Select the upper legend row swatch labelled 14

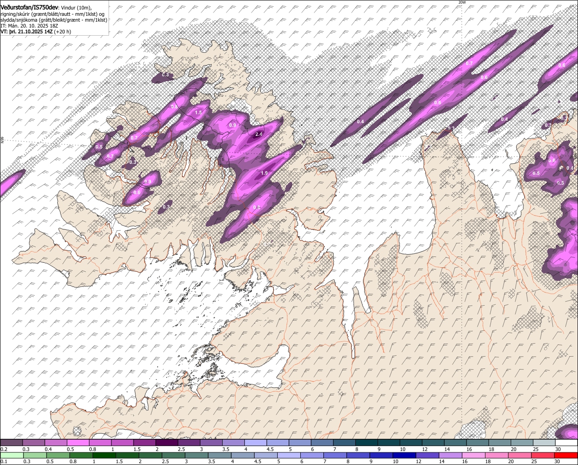455,442
